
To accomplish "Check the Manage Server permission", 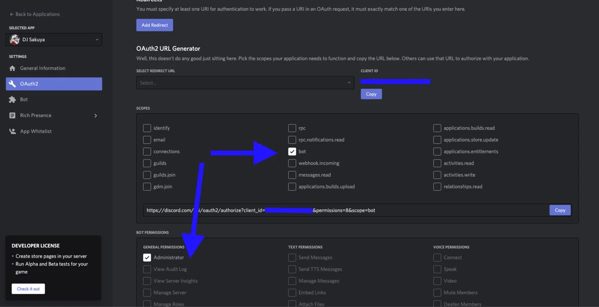I will pyautogui.click(x=147, y=293).
